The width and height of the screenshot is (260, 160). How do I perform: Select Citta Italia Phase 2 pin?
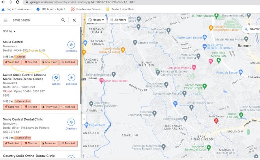pos(194,67)
